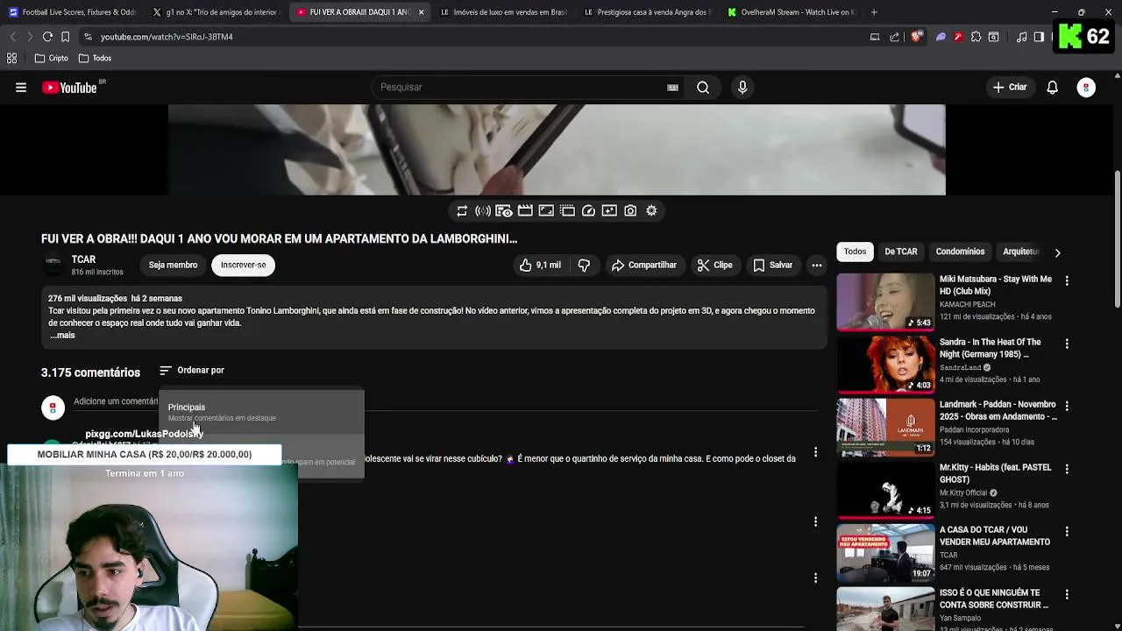Click the pop-up player window icon
This screenshot has height=631, width=1122.
point(567,210)
